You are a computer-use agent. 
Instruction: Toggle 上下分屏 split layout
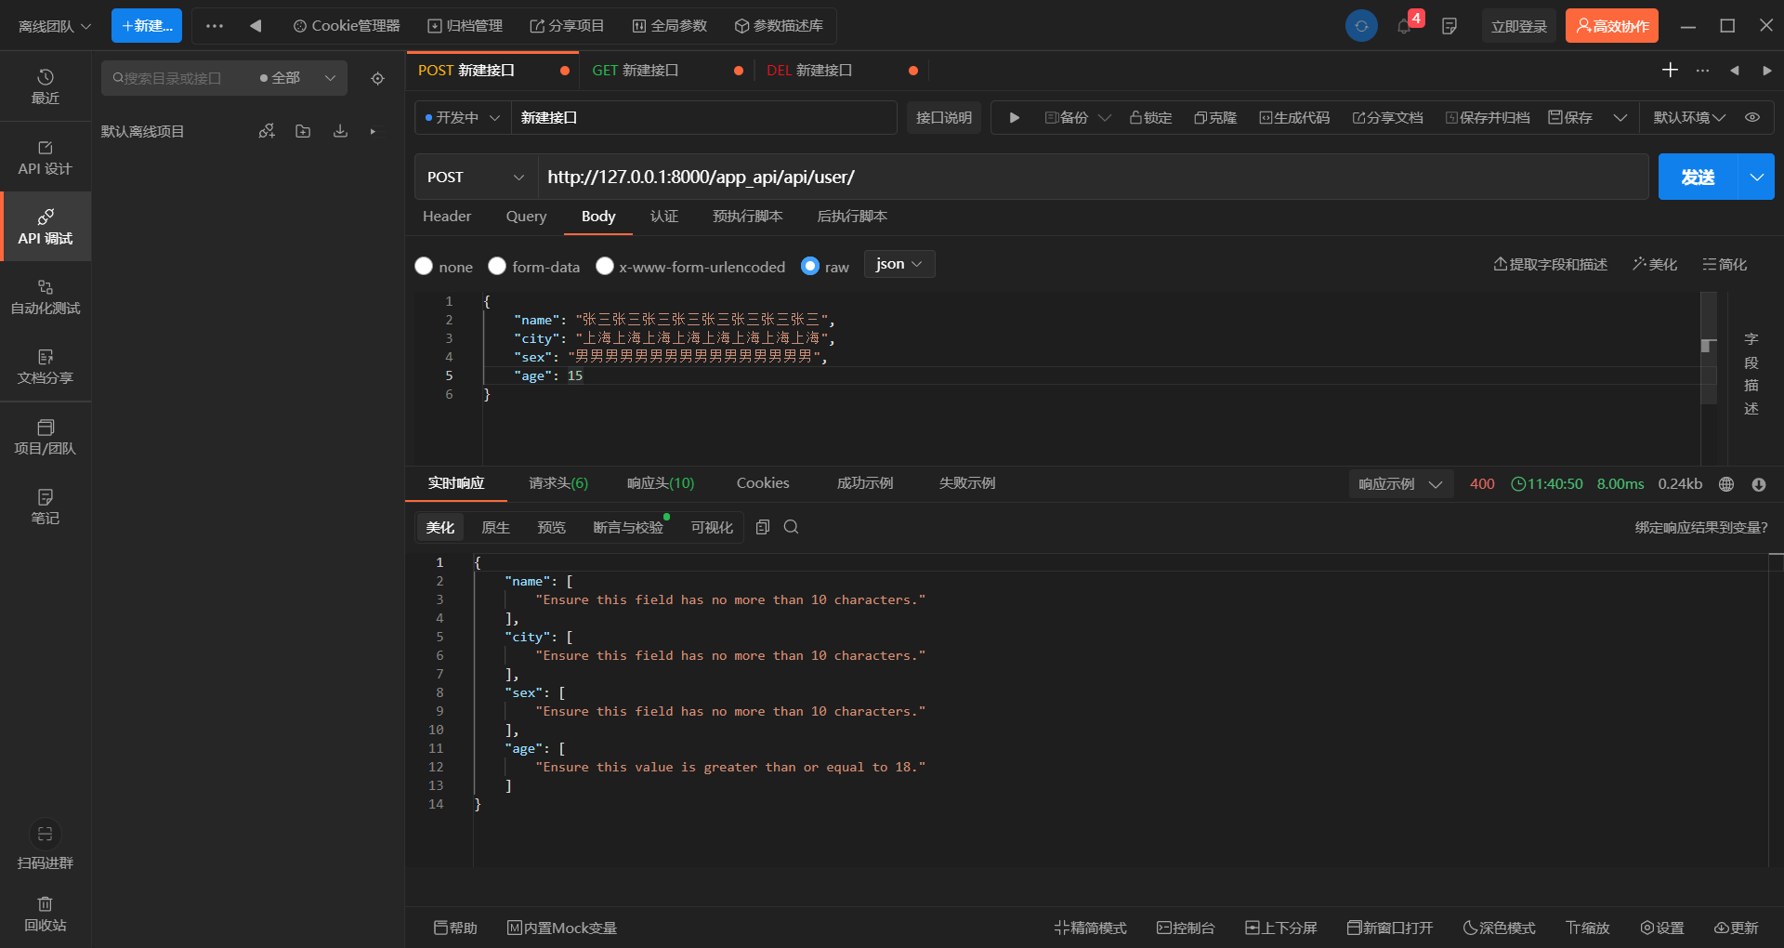pyautogui.click(x=1281, y=928)
